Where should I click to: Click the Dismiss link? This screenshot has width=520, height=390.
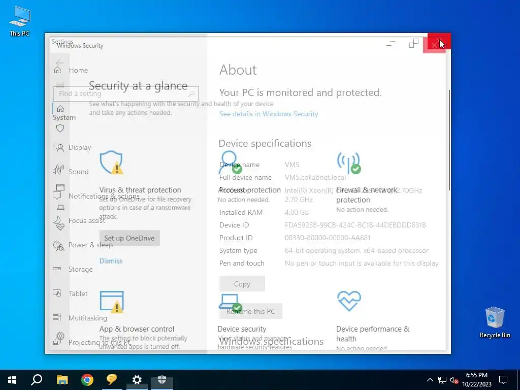(x=111, y=261)
